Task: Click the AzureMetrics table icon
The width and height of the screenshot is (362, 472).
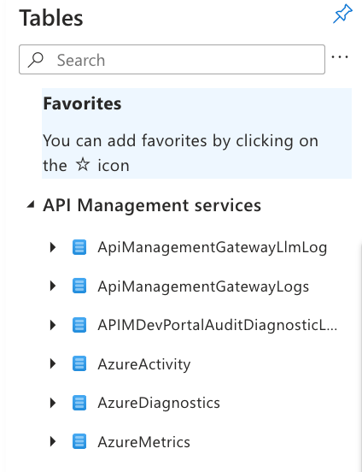Action: click(79, 441)
